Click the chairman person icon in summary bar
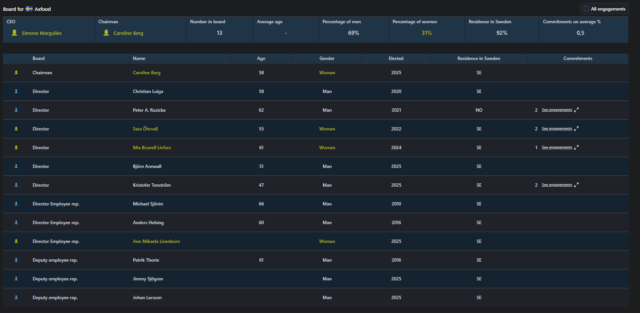Image resolution: width=640 pixels, height=313 pixels. pyautogui.click(x=106, y=33)
